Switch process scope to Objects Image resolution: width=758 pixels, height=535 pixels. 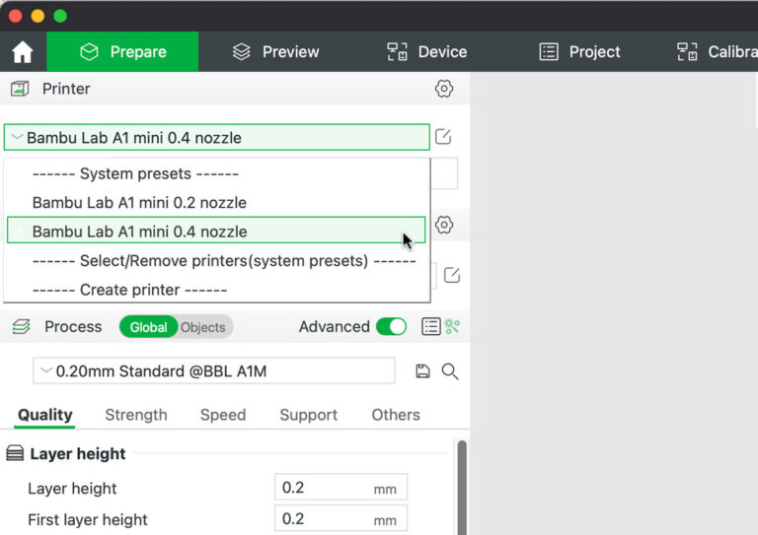[x=203, y=327]
